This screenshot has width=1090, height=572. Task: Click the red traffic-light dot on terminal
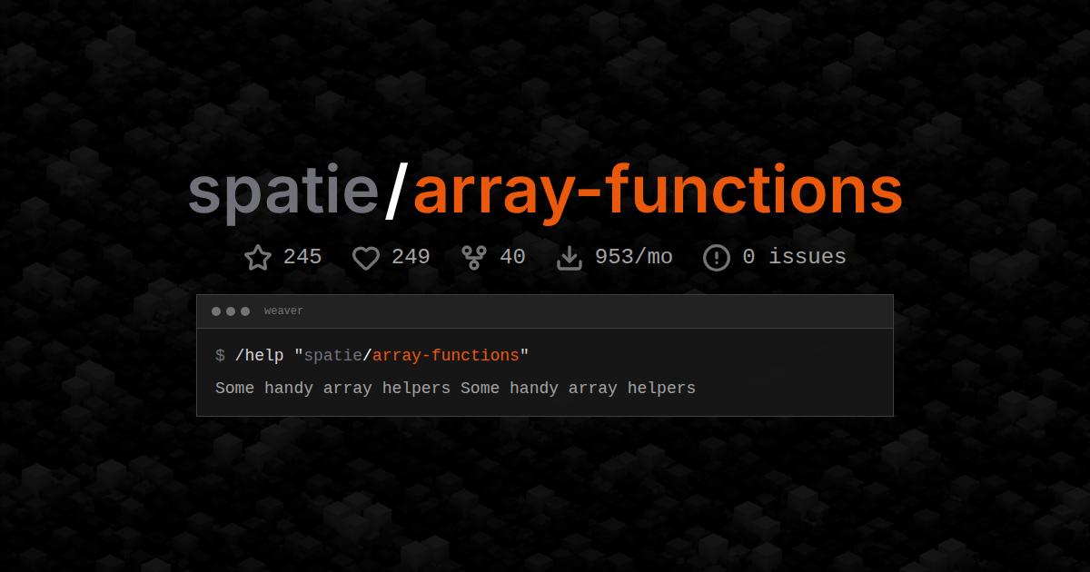217,311
